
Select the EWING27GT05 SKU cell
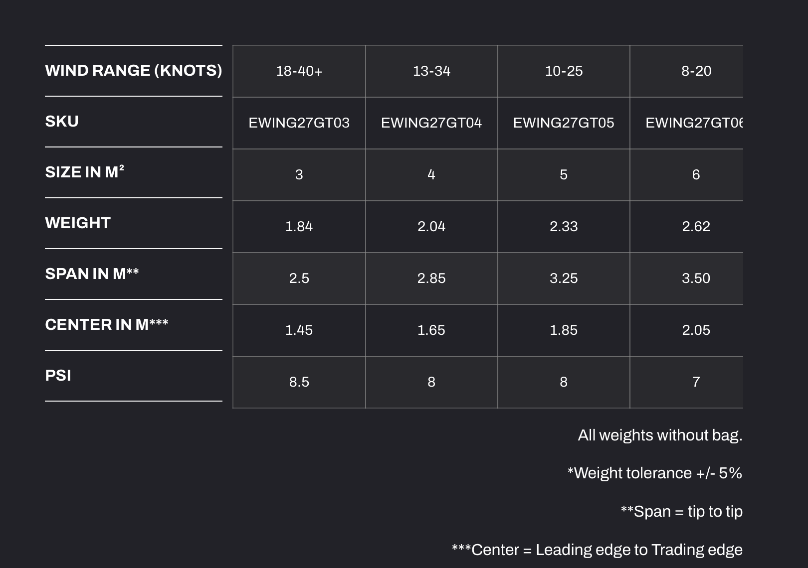coord(564,123)
